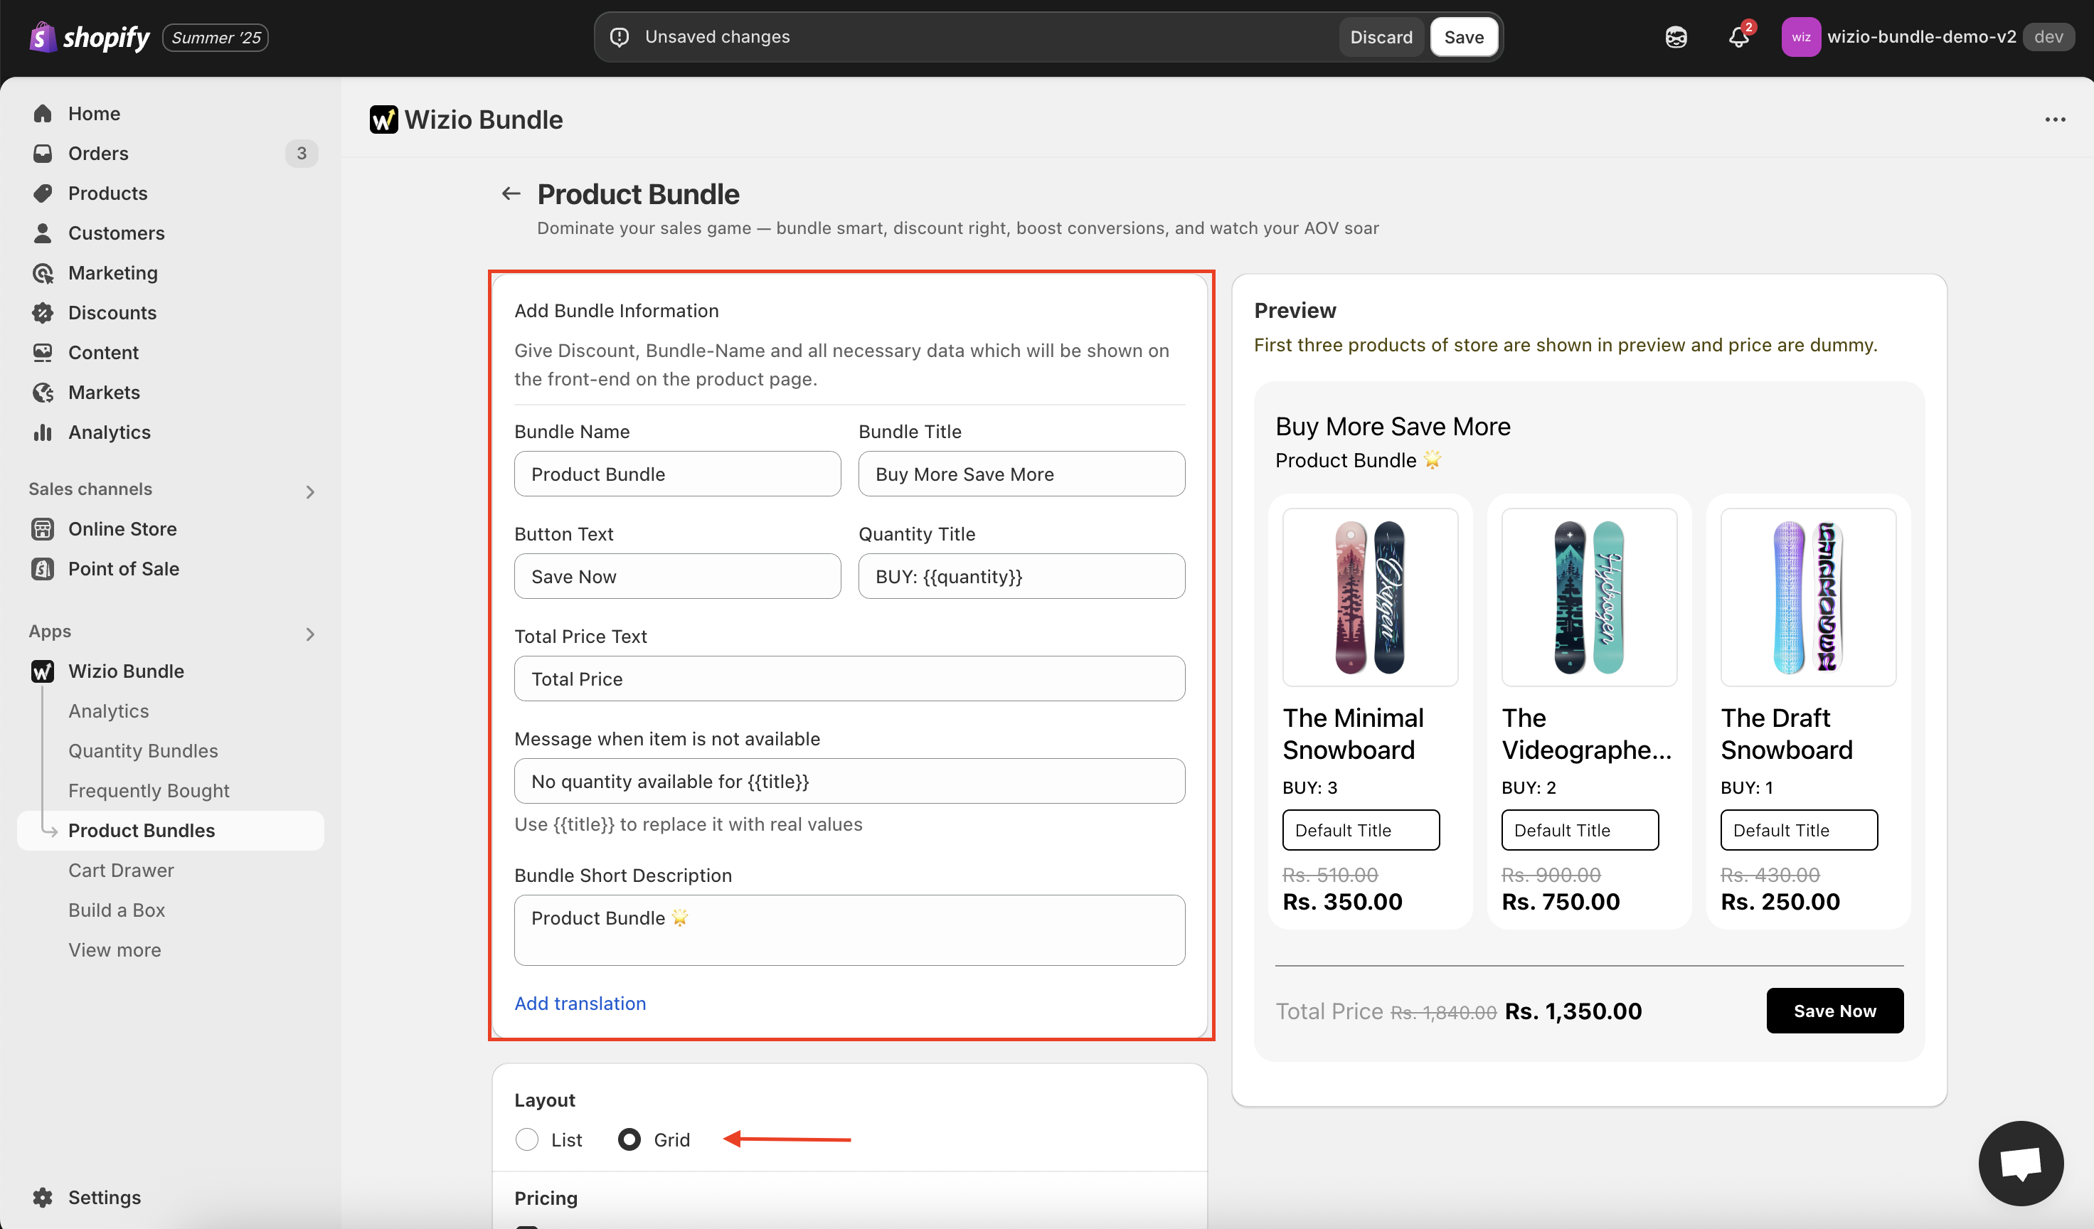Click the Settings gear icon
Viewport: 2094px width, 1229px height.
(x=43, y=1198)
